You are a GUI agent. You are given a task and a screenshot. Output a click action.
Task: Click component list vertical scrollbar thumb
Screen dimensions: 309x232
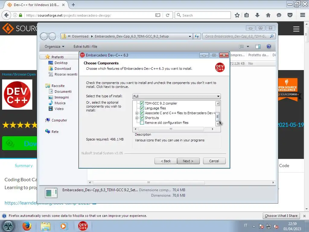(x=218, y=116)
